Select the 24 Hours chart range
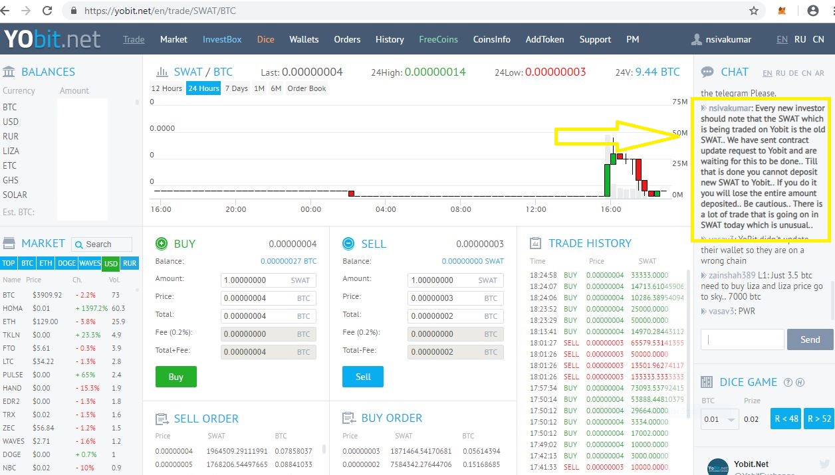The image size is (835, 475). (x=203, y=88)
